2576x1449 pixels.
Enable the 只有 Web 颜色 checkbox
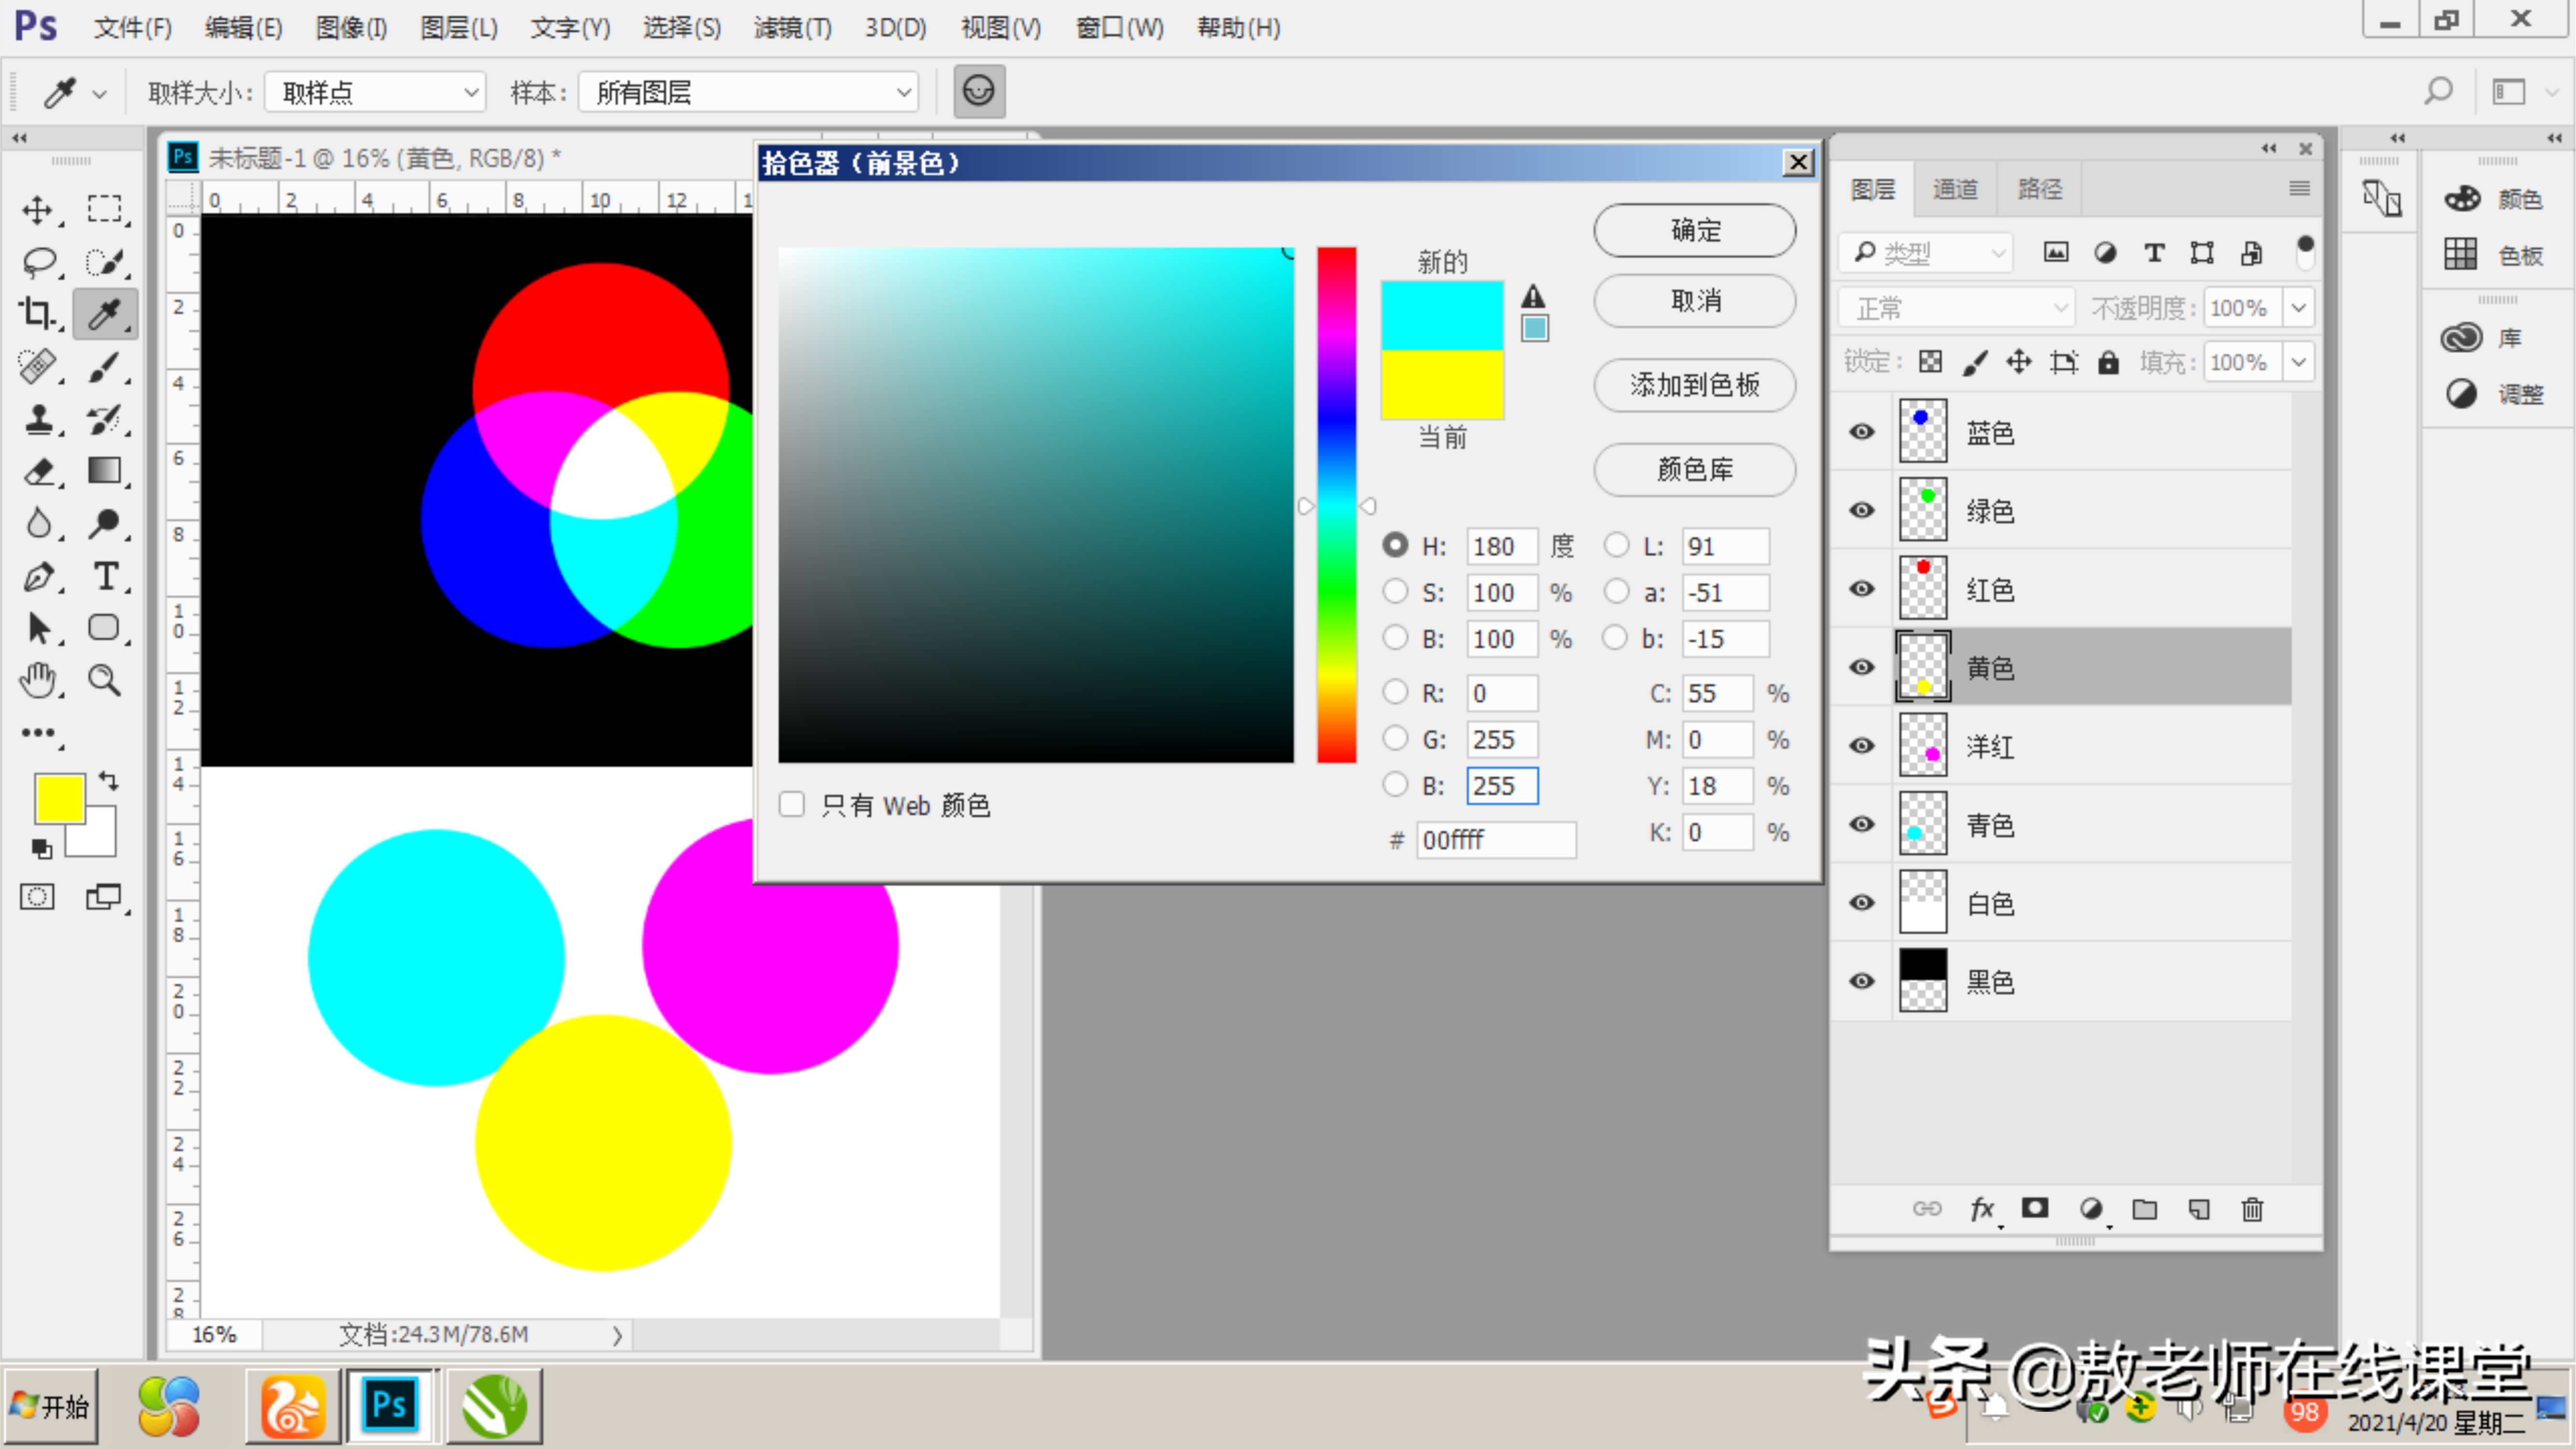coord(792,805)
